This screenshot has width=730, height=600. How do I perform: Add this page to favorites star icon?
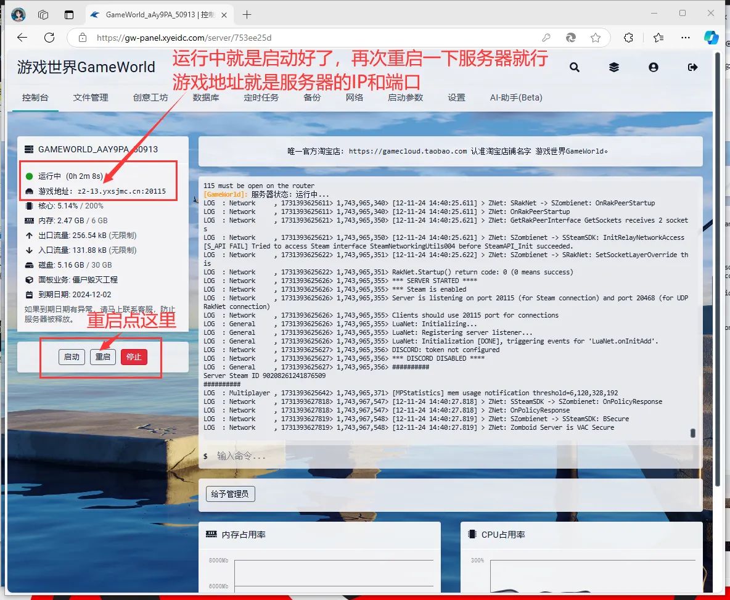point(595,38)
